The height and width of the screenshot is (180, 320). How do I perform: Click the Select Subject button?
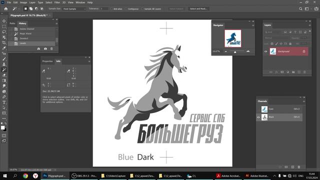[176, 9]
